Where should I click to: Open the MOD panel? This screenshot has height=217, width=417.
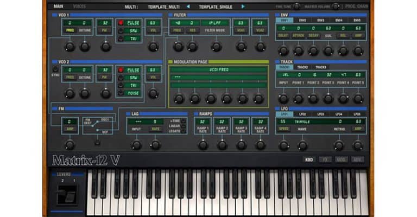click(x=341, y=159)
